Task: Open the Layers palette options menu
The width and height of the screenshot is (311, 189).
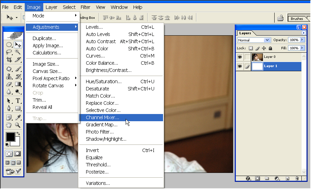Action: point(303,33)
